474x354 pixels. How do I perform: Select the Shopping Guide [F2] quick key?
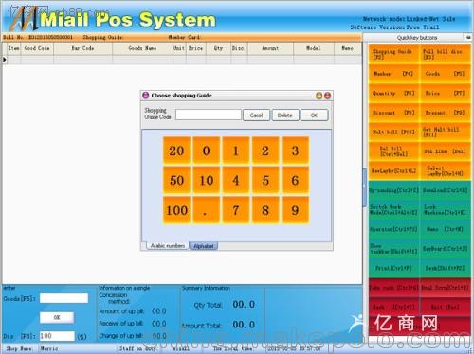tap(393, 54)
